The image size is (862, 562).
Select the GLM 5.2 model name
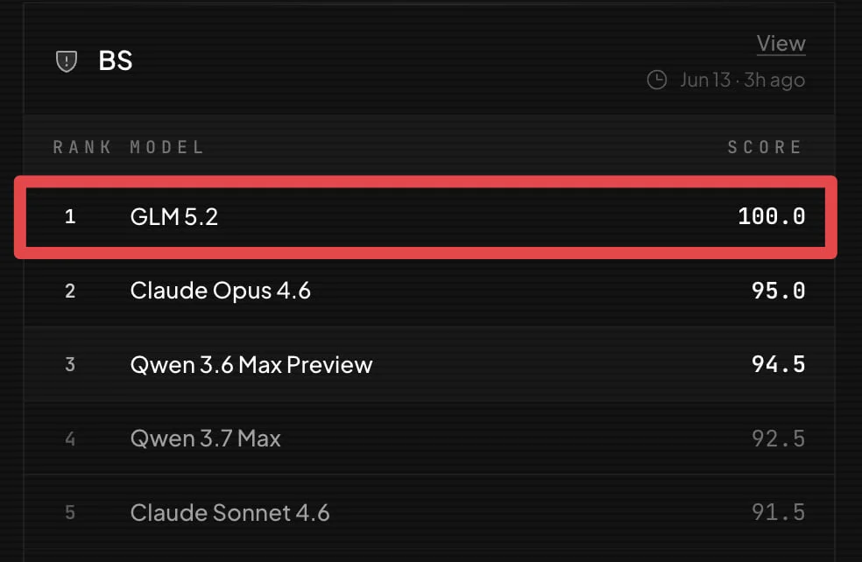[173, 217]
